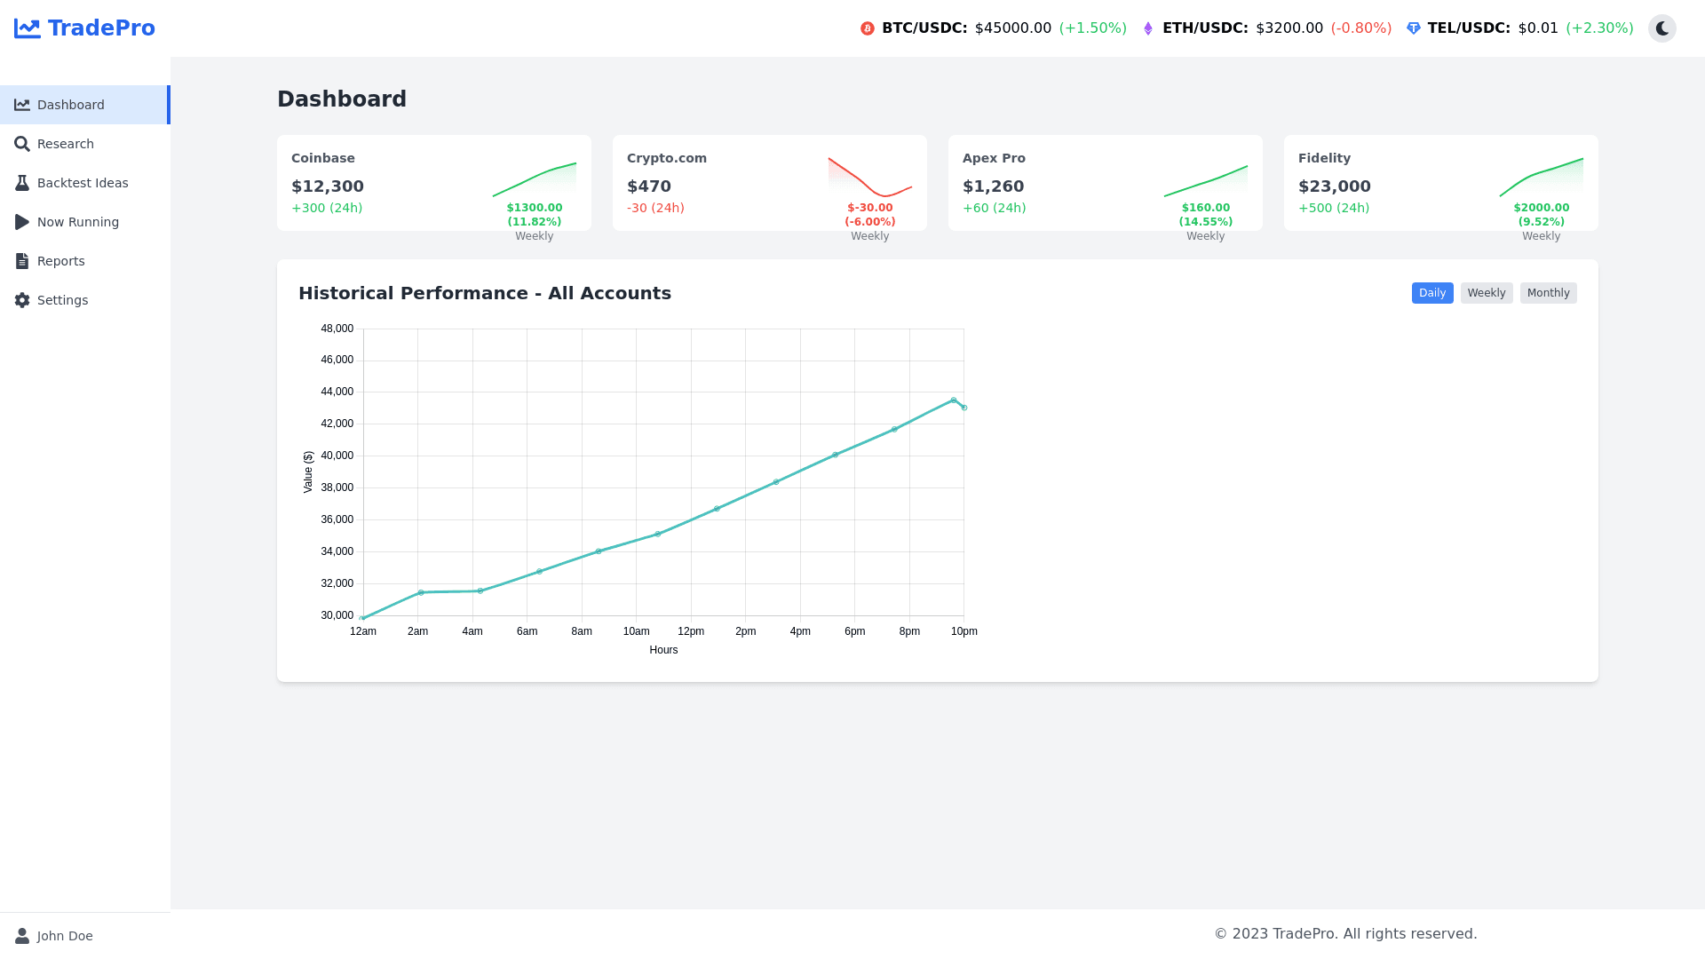This screenshot has height=959, width=1705.
Task: Click the John Doe user icon
Action: pyautogui.click(x=22, y=936)
